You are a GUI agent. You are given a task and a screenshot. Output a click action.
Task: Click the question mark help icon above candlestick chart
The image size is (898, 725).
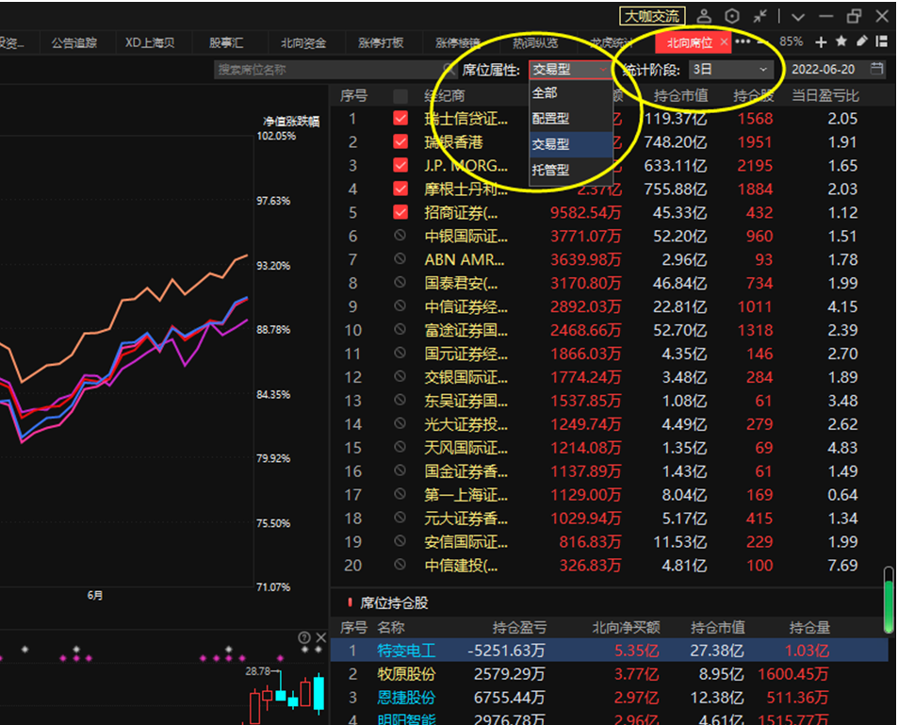[304, 637]
